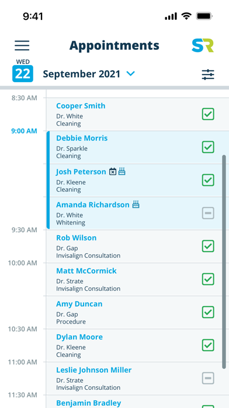
Task: Tap Josh Peterson's cancelled calendar icon
Action: click(113, 172)
